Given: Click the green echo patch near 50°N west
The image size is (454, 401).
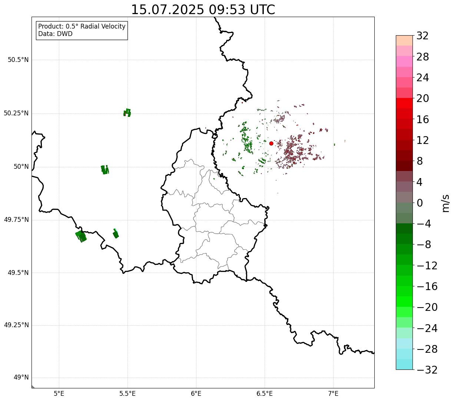Looking at the screenshot, I should tap(105, 170).
